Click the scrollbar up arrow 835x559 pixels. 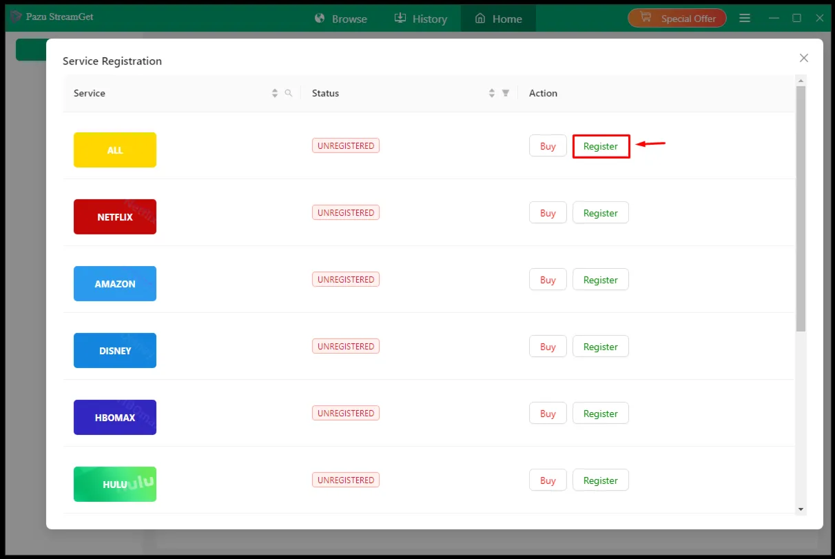point(801,80)
